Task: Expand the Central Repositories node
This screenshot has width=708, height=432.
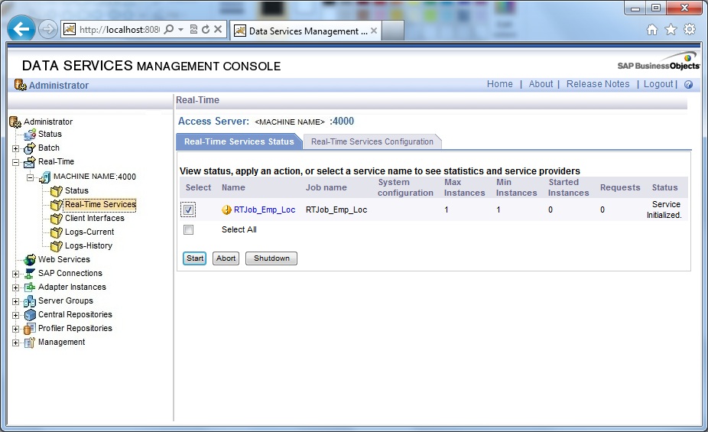Action: tap(16, 315)
